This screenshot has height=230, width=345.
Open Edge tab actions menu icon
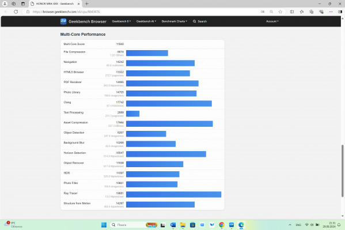23,3
